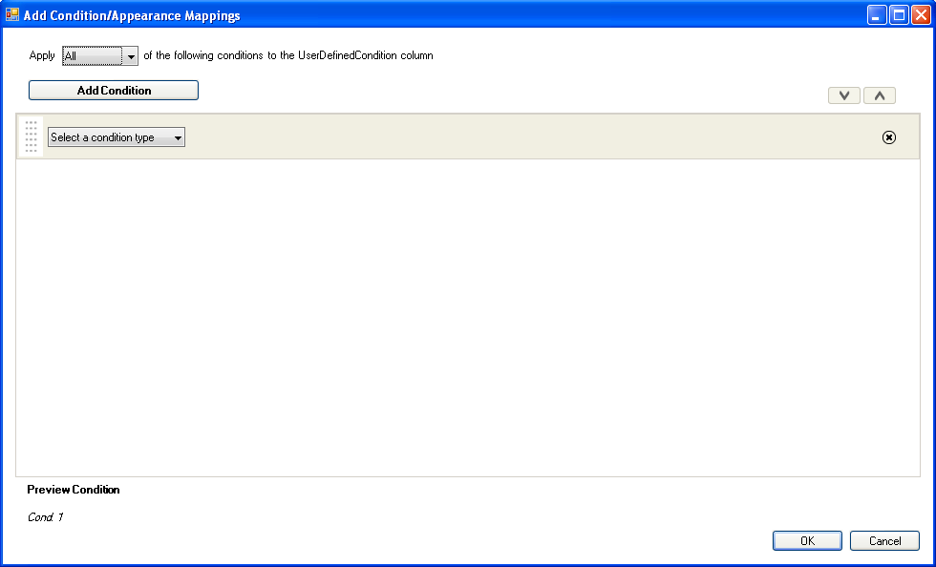The image size is (936, 567).
Task: Open the Select a condition type dropdown
Action: 116,136
